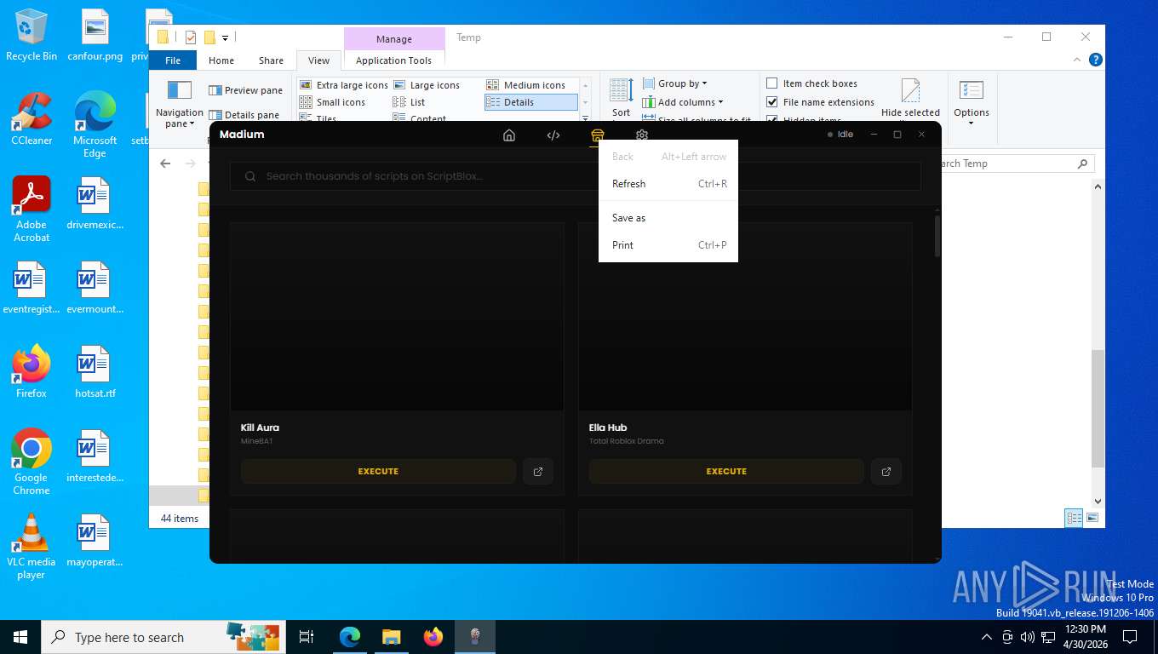Open the File tab in Explorer
The width and height of the screenshot is (1158, 654).
(x=173, y=60)
